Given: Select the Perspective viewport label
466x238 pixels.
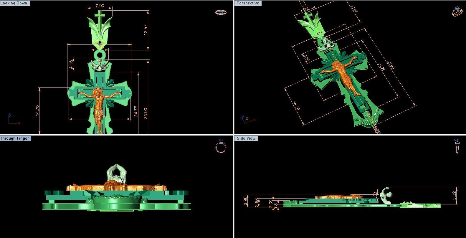Looking at the screenshot, I should click(x=248, y=3).
